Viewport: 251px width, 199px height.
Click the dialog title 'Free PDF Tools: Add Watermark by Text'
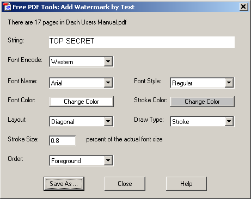point(74,7)
